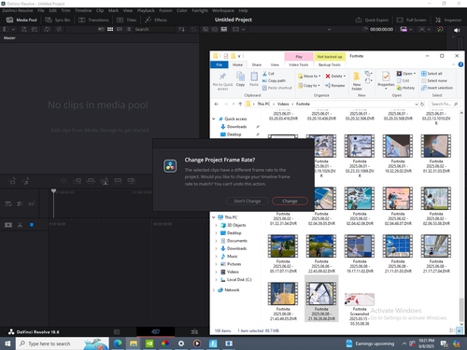The width and height of the screenshot is (467, 350).
Task: Open Explorer View ribbon tab
Action: (x=275, y=64)
